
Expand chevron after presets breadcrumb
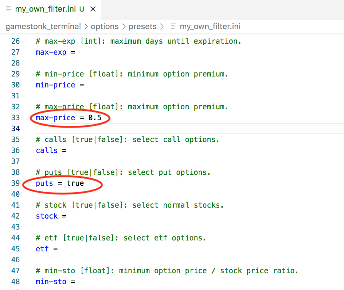pos(162,27)
